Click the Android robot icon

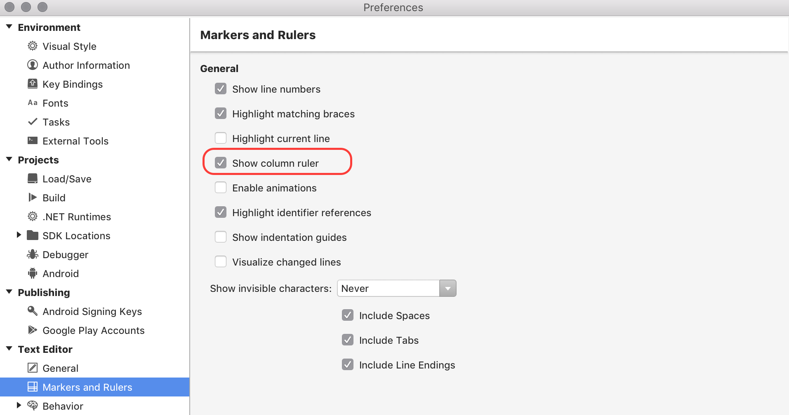coord(32,273)
